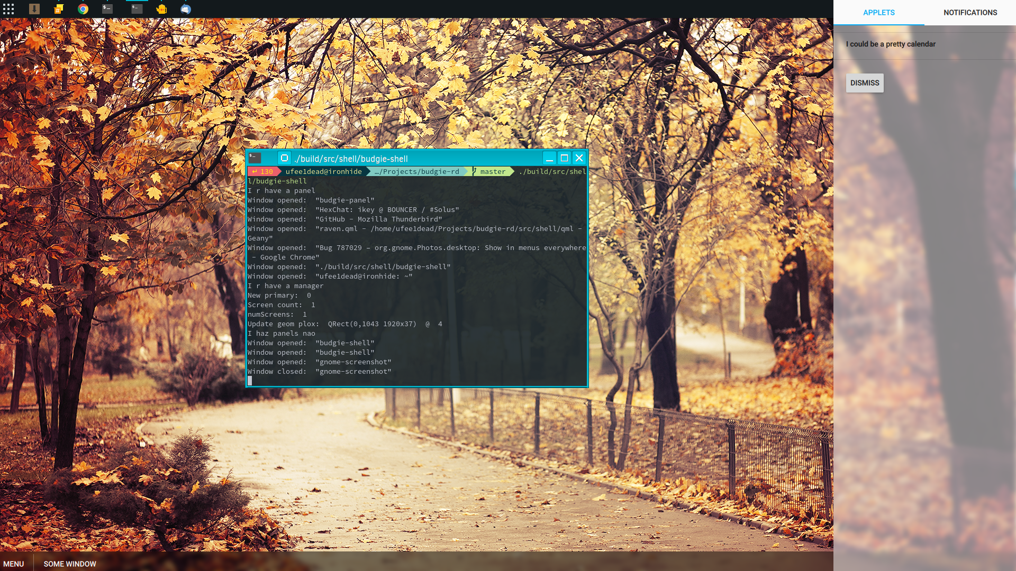Viewport: 1016px width, 571px height.
Task: Select the active terminal icon with highlight bar
Action: (137, 9)
